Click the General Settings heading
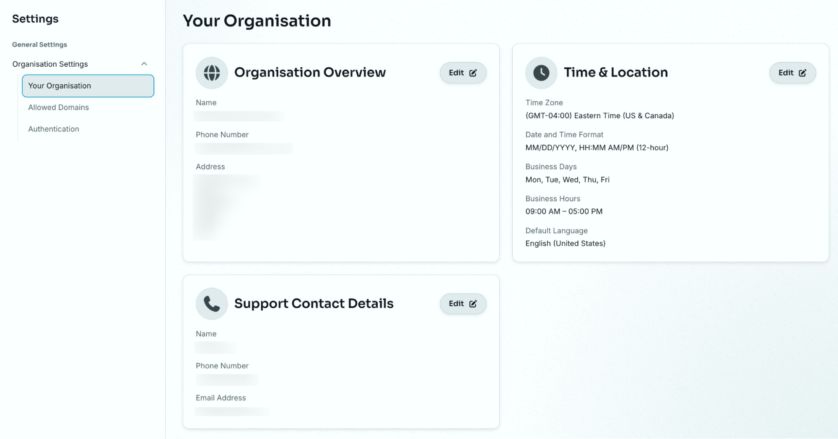 click(x=39, y=44)
